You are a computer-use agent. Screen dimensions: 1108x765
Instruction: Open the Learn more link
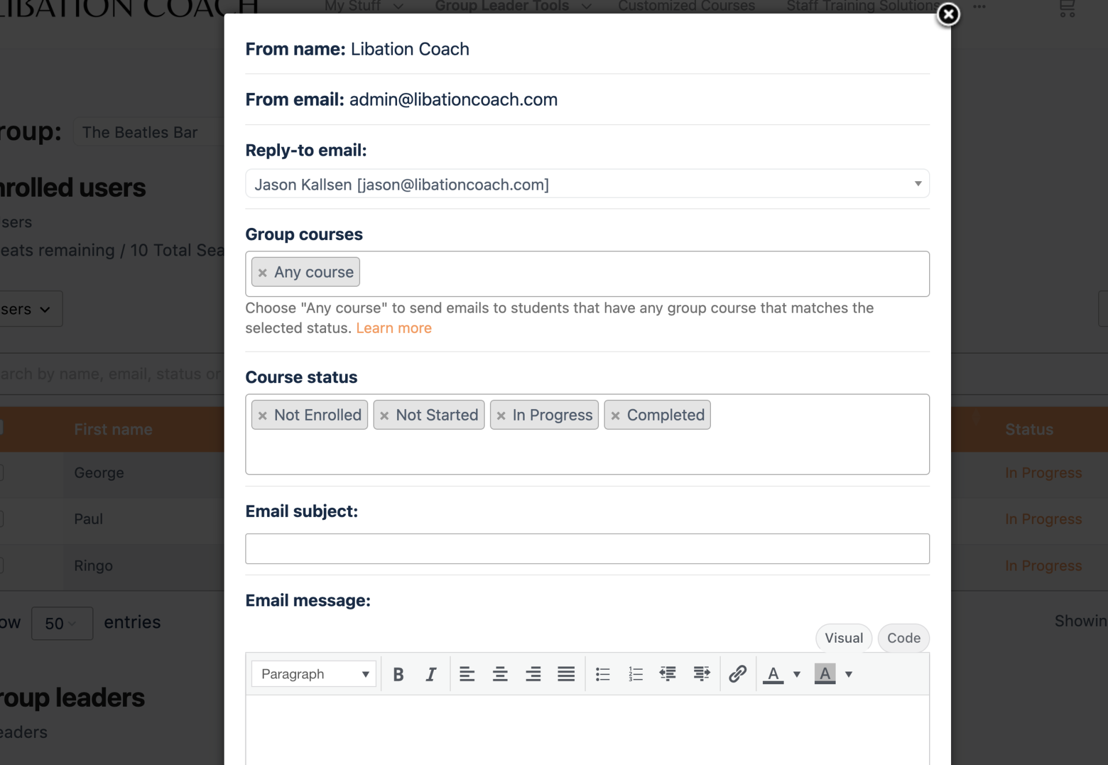[x=394, y=328]
